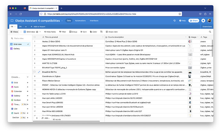221x132 pixels.
Task: Open Extensions panel
Action: [x=207, y=27]
